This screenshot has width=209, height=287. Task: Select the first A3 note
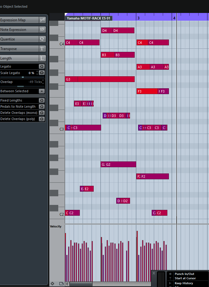(143, 67)
